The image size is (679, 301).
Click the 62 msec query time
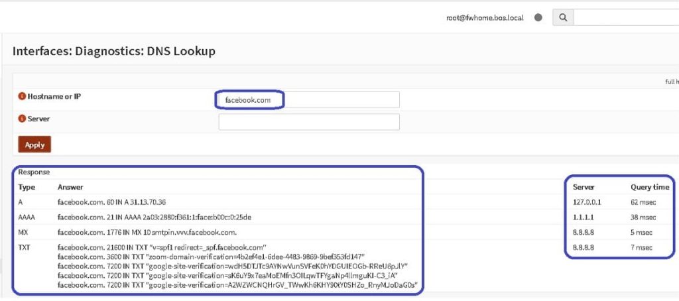click(643, 202)
